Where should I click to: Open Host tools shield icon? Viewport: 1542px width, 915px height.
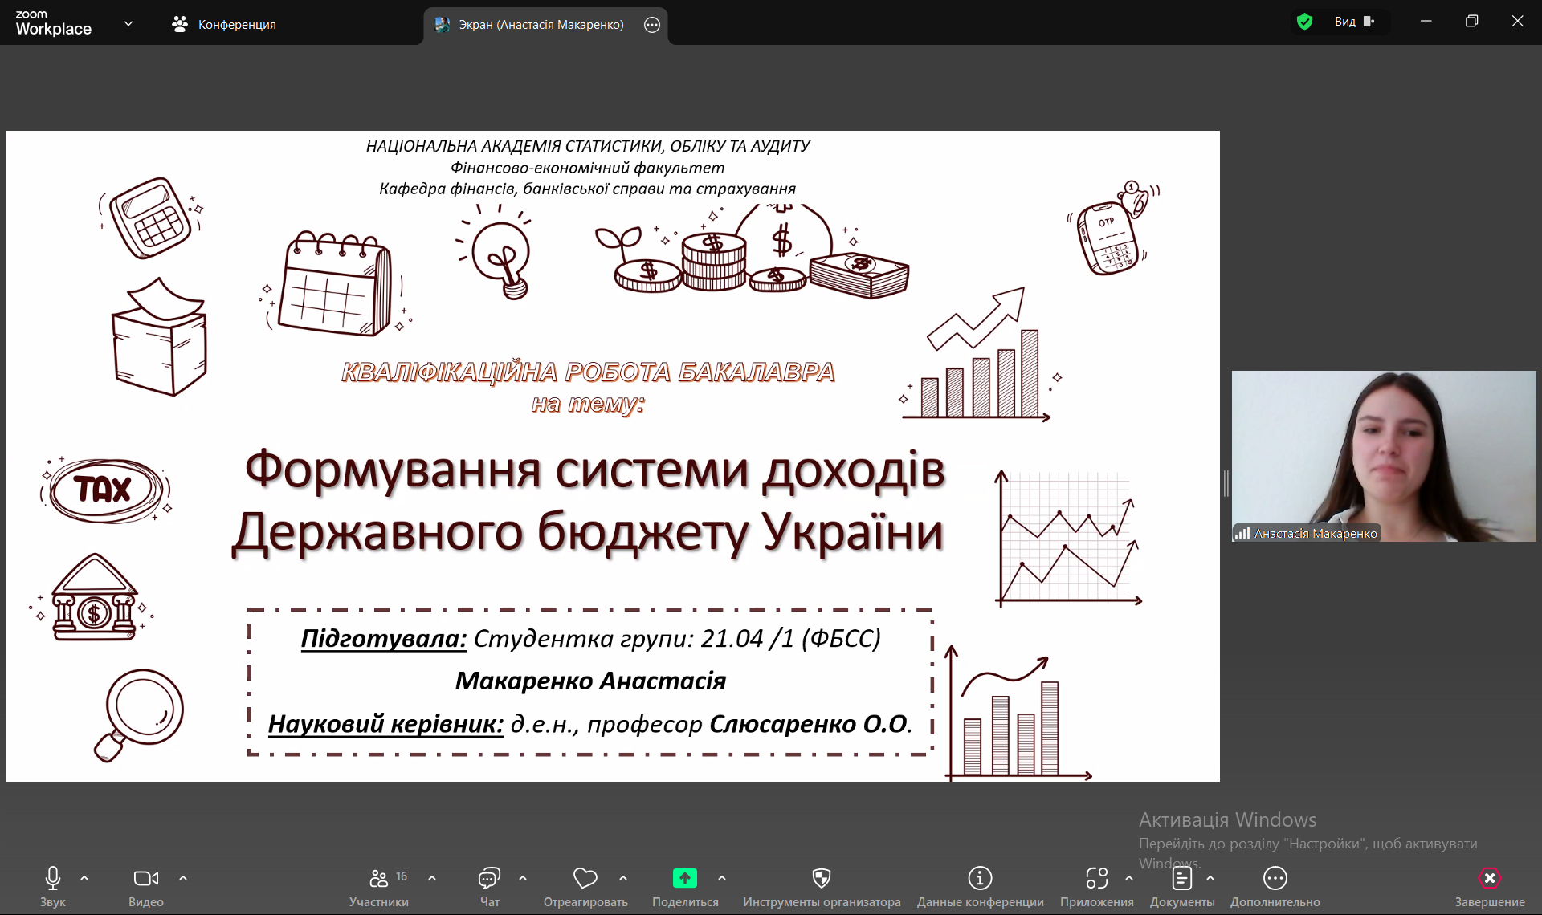tap(821, 878)
